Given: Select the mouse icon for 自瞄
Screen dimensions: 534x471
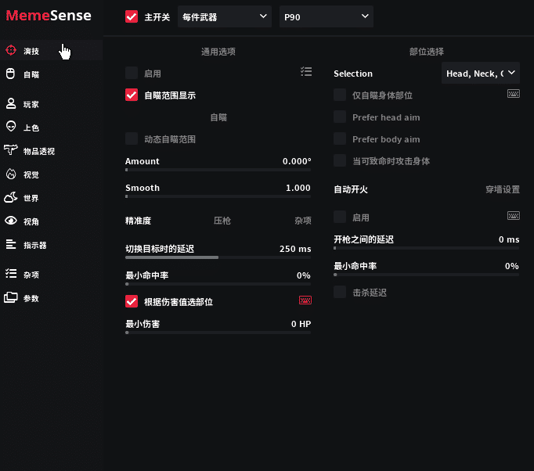Looking at the screenshot, I should coord(11,74).
